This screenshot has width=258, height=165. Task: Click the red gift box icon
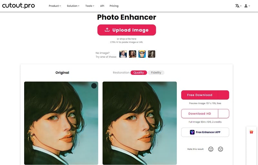[x=251, y=132]
